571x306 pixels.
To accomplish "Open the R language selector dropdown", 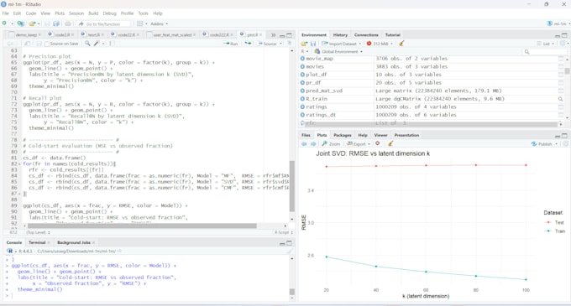I will 305,52.
